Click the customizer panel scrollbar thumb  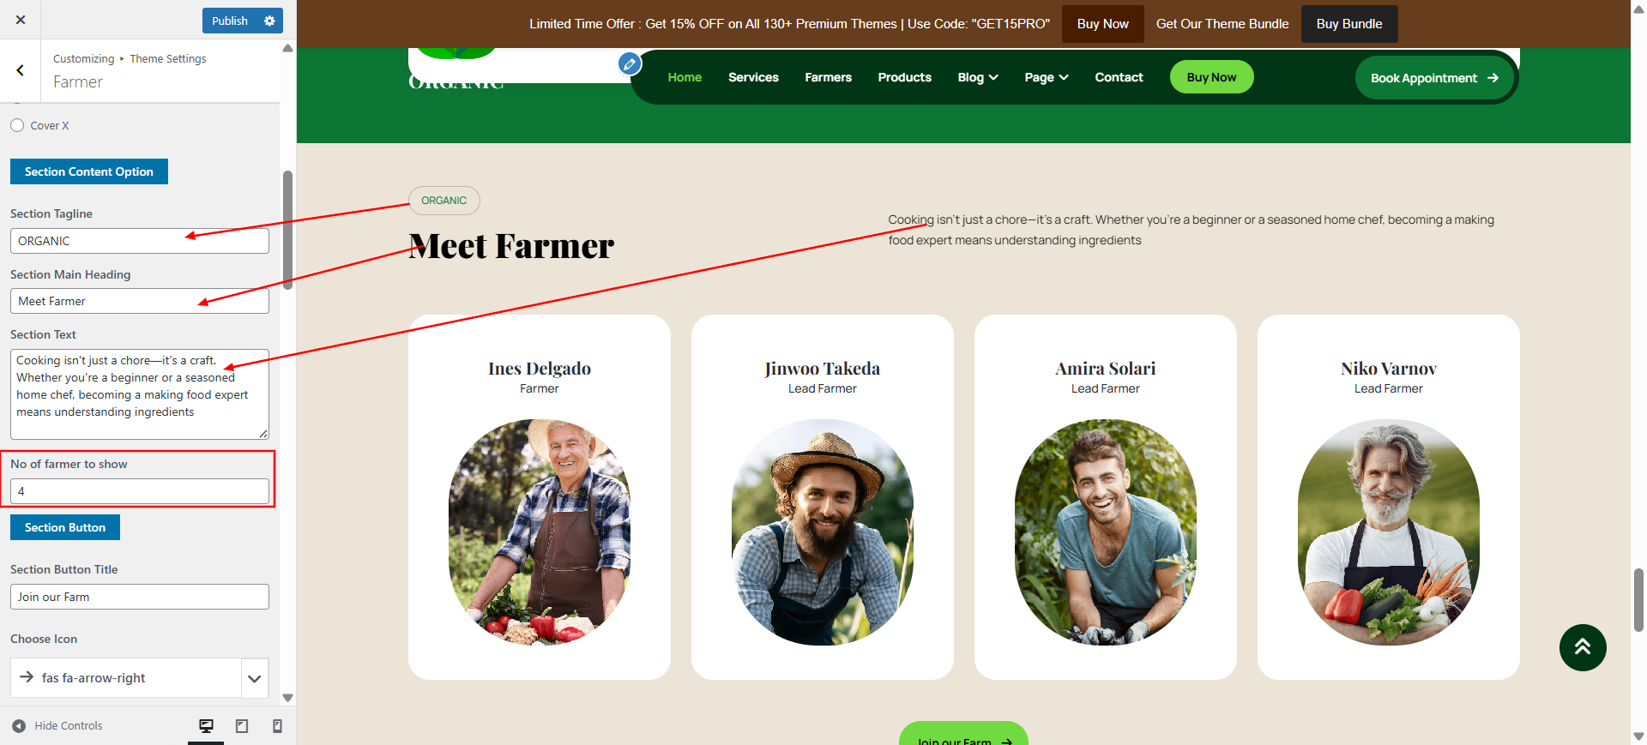[287, 230]
